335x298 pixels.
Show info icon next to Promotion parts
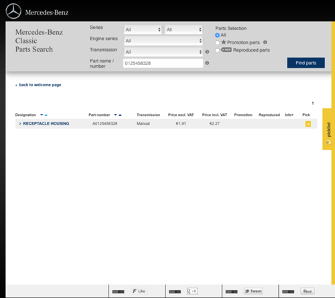coord(265,42)
